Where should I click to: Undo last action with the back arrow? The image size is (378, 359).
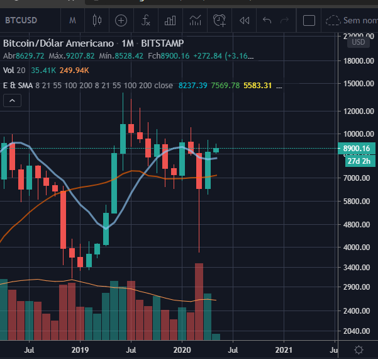point(267,21)
